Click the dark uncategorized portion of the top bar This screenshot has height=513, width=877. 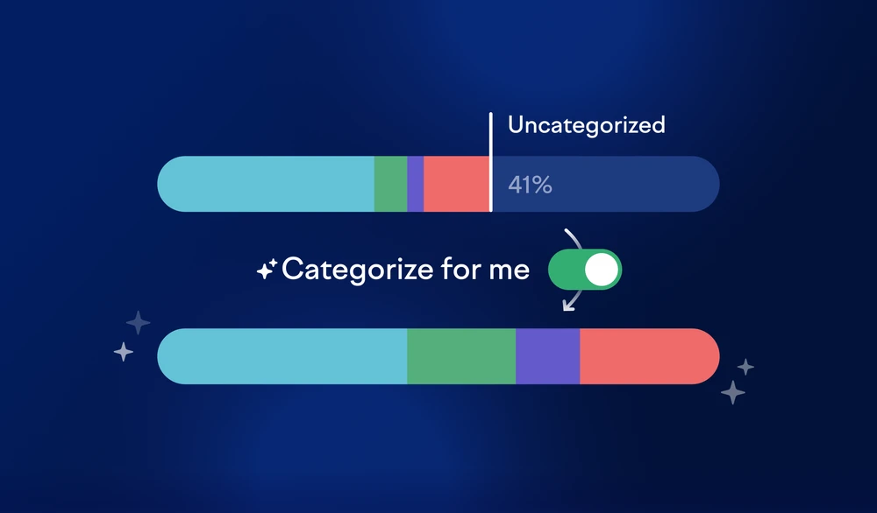(x=606, y=184)
